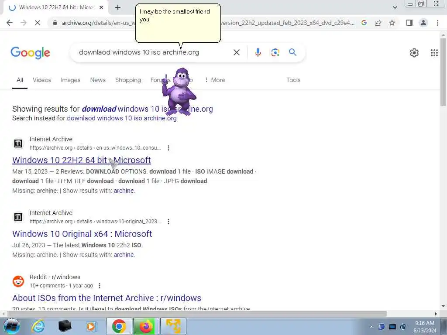Expand the More search filters
The image size is (447, 335).
[215, 80]
